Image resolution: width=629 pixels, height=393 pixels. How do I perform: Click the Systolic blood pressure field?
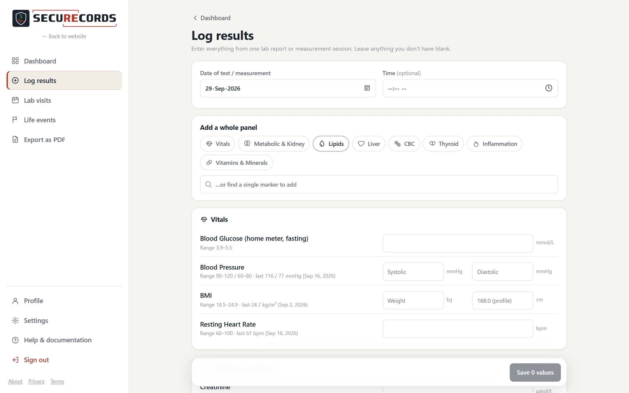[413, 272]
